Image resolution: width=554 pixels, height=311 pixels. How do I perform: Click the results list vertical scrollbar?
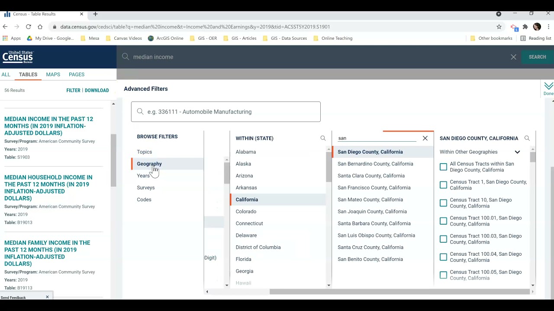[x=113, y=161]
